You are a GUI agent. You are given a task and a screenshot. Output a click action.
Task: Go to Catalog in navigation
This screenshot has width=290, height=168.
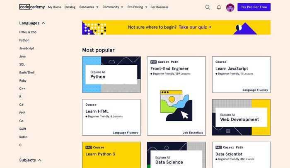click(70, 7)
